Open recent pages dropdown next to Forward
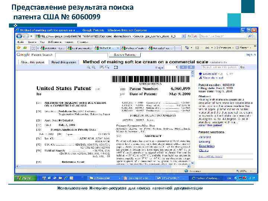This screenshot has height=201, width=268. (x=31, y=36)
